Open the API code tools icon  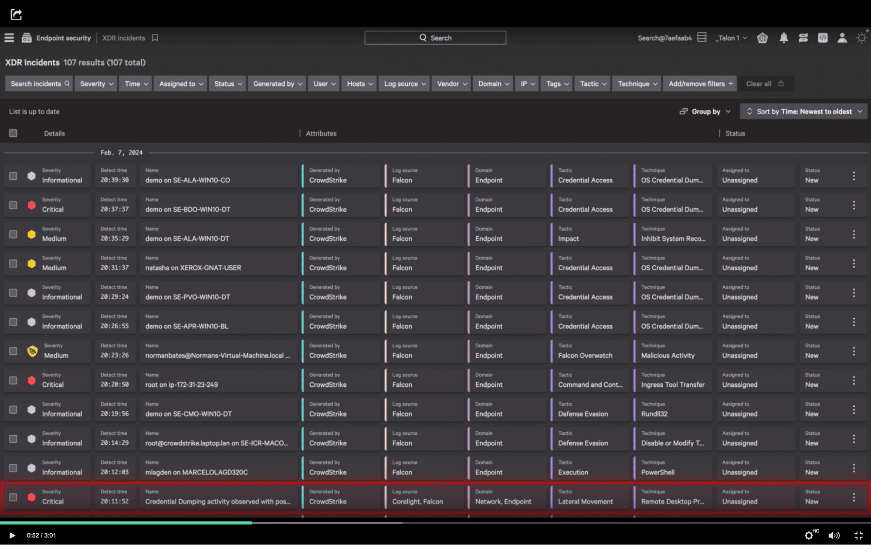(823, 38)
